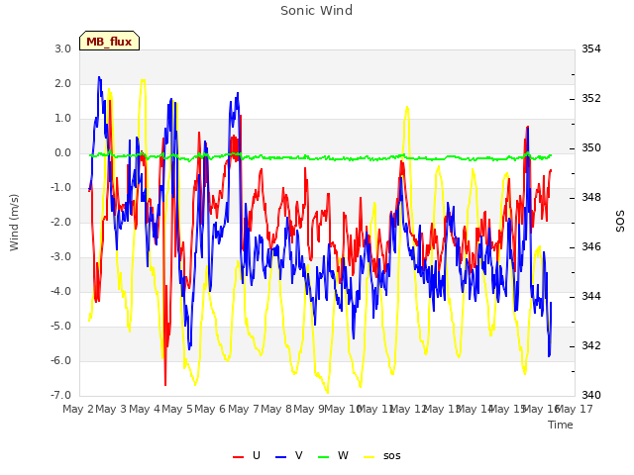This screenshot has width=634, height=475.
Task: Click the 340 right axis value
Action: (x=591, y=395)
